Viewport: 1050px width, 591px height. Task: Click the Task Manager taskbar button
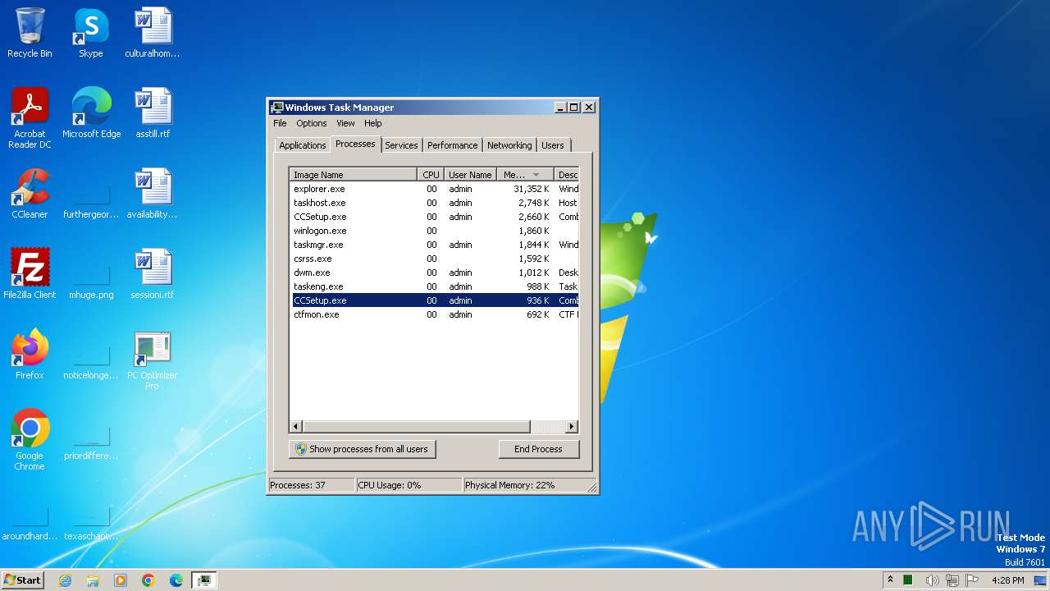point(203,580)
